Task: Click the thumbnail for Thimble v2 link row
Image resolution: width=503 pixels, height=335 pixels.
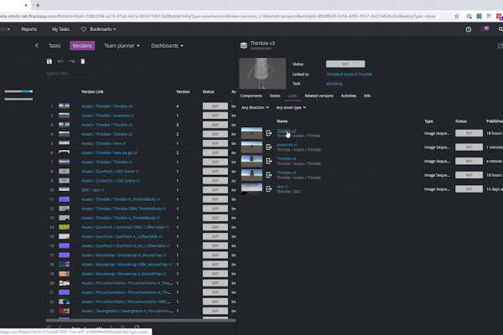Action: [x=251, y=133]
